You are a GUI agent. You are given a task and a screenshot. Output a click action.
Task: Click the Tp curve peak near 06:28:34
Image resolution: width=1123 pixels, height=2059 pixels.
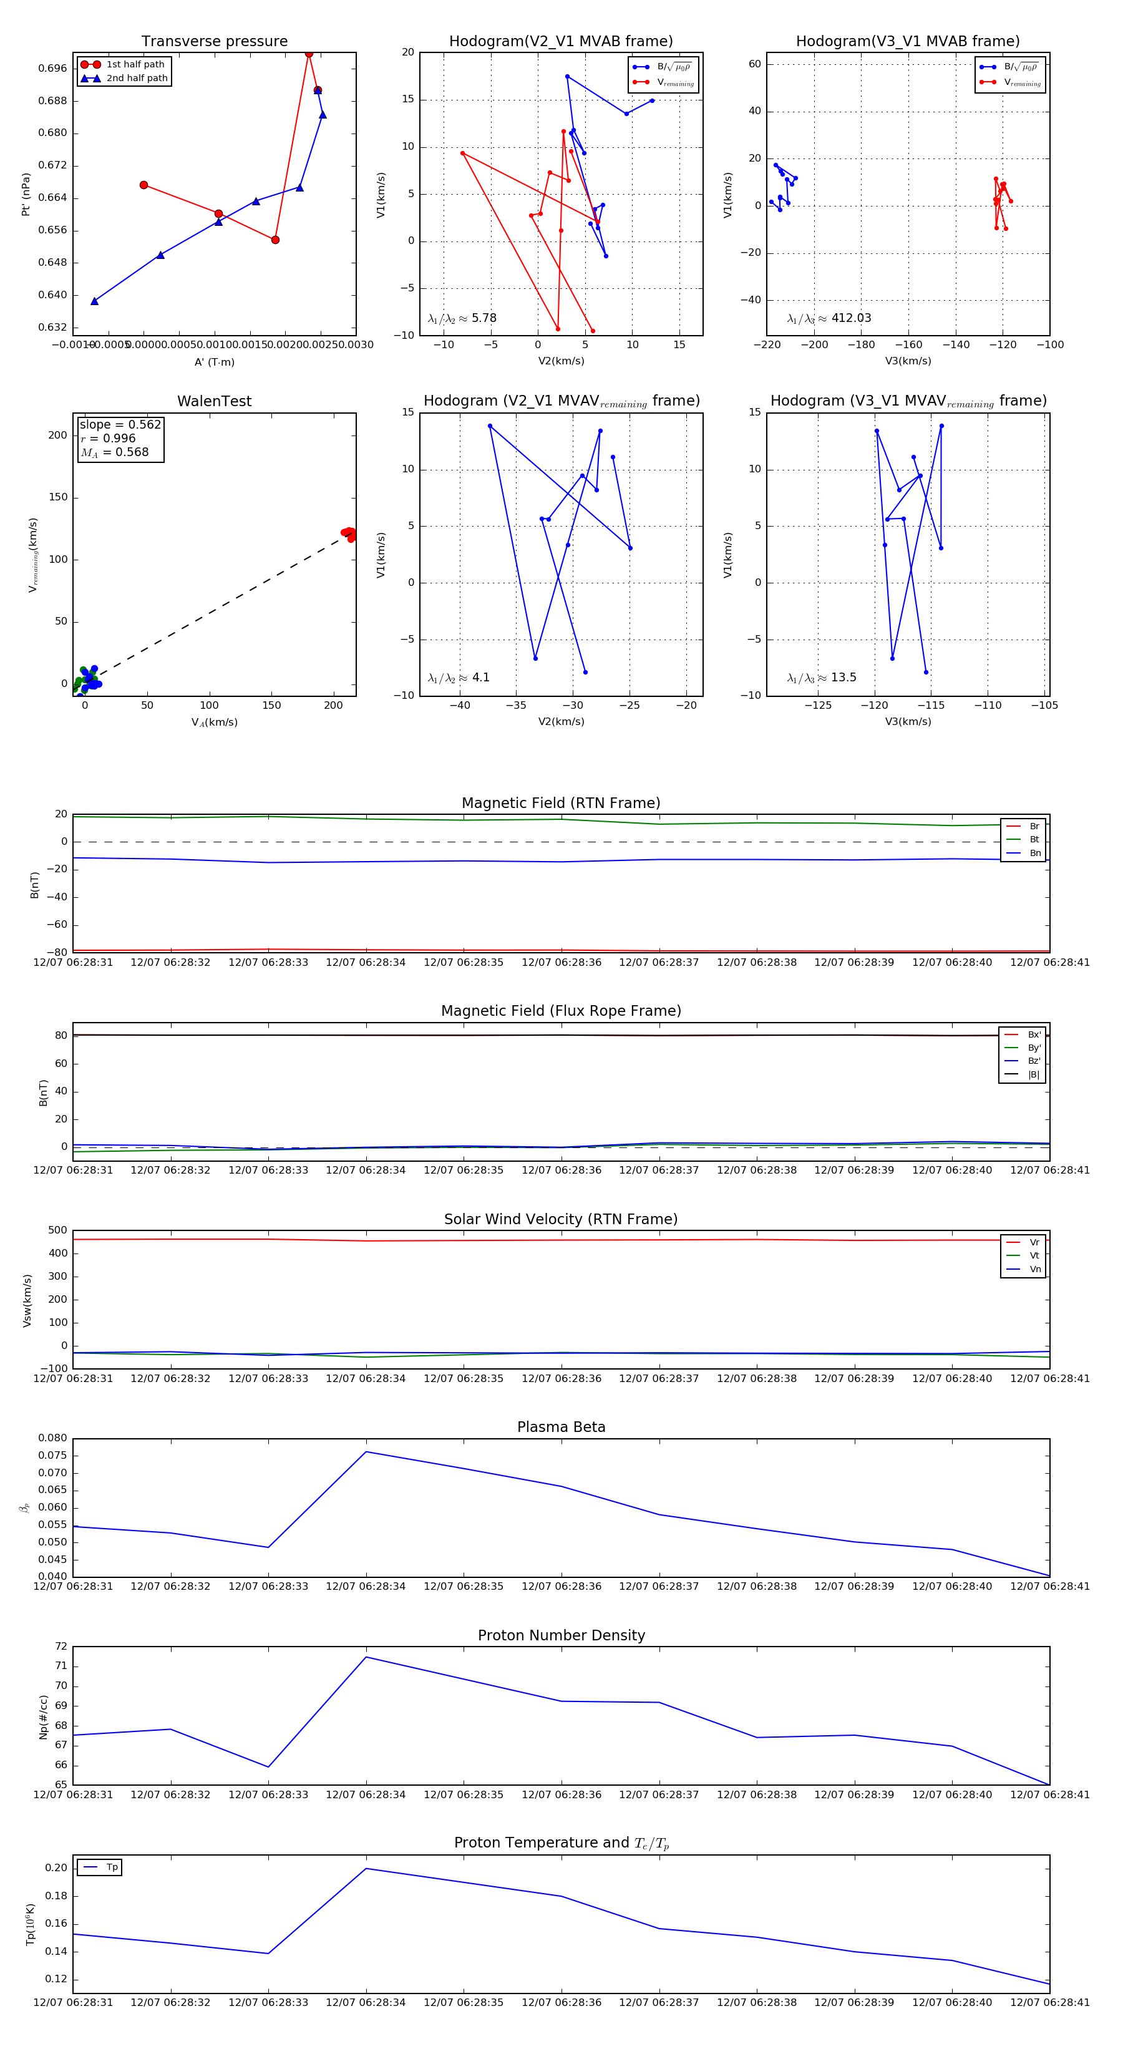click(366, 1869)
